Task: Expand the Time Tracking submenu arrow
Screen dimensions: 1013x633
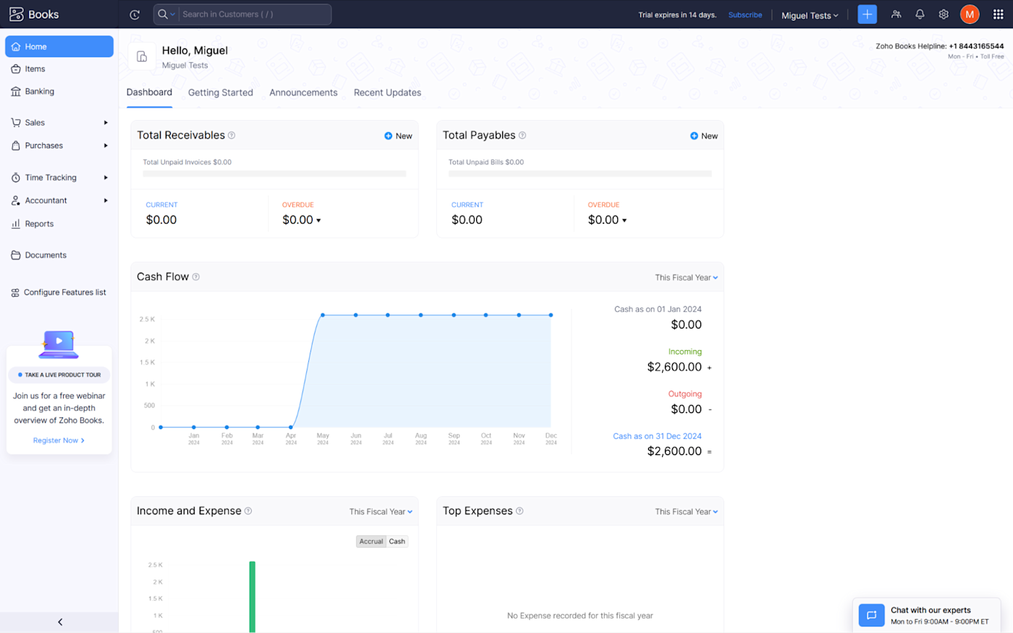Action: (106, 177)
